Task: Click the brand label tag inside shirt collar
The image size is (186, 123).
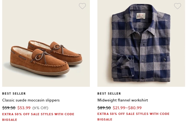Action: (141, 16)
